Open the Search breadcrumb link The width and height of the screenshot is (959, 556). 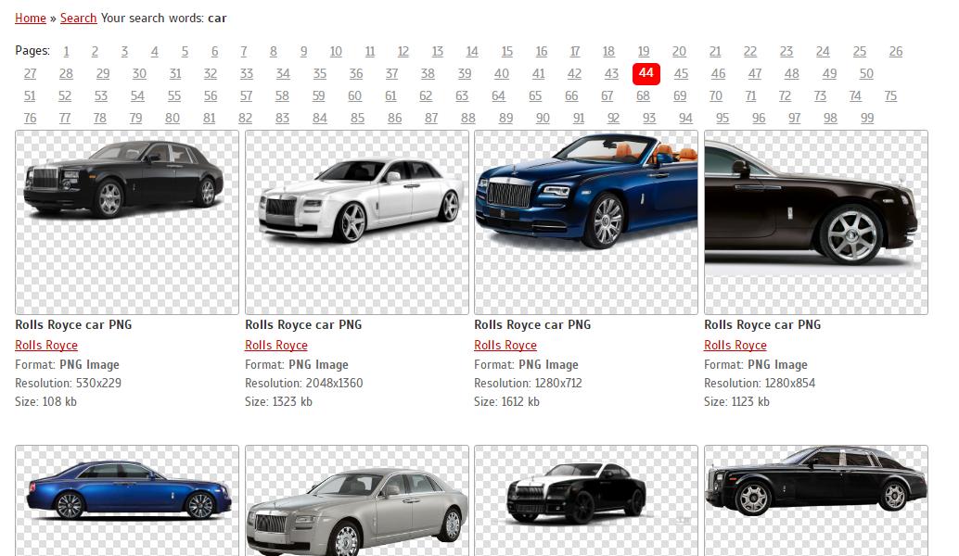tap(78, 18)
